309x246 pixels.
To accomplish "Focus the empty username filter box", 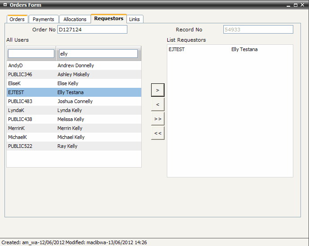I will pos(31,54).
